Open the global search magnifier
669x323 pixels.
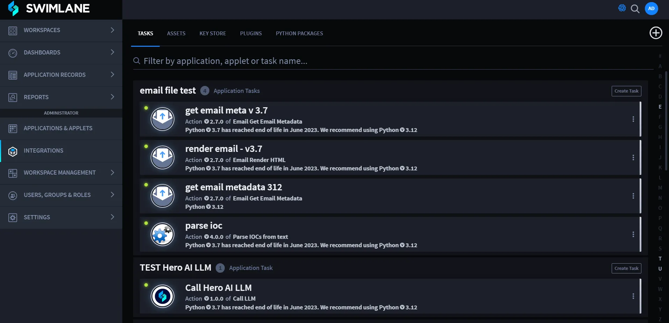click(635, 9)
